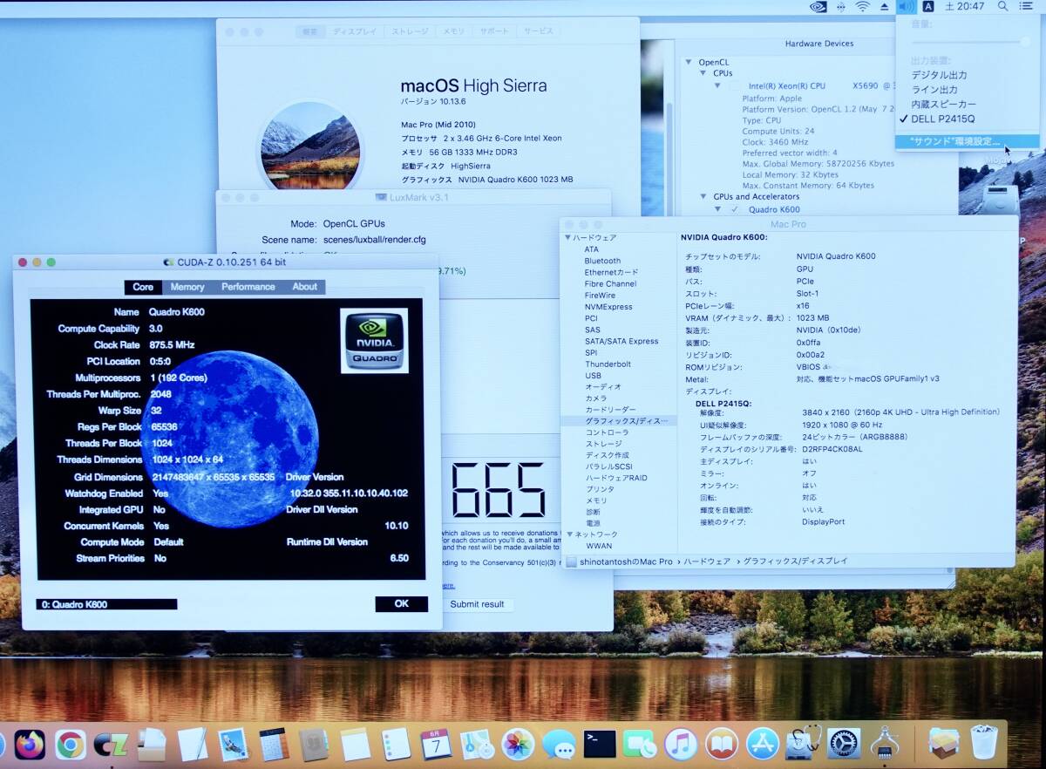
Task: Launch the App Store from the Dock
Action: (763, 745)
